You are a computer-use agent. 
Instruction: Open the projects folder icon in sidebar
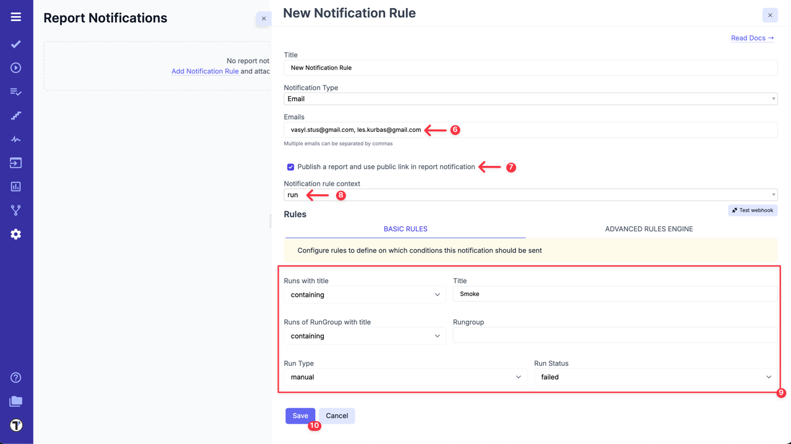[x=16, y=401]
